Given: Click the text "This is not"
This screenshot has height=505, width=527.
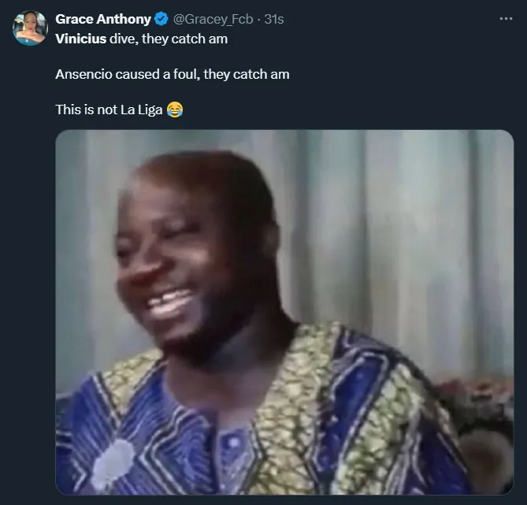Looking at the screenshot, I should (86, 110).
